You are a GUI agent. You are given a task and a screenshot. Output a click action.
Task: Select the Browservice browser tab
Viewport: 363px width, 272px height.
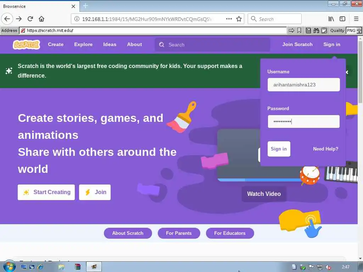click(x=39, y=6)
